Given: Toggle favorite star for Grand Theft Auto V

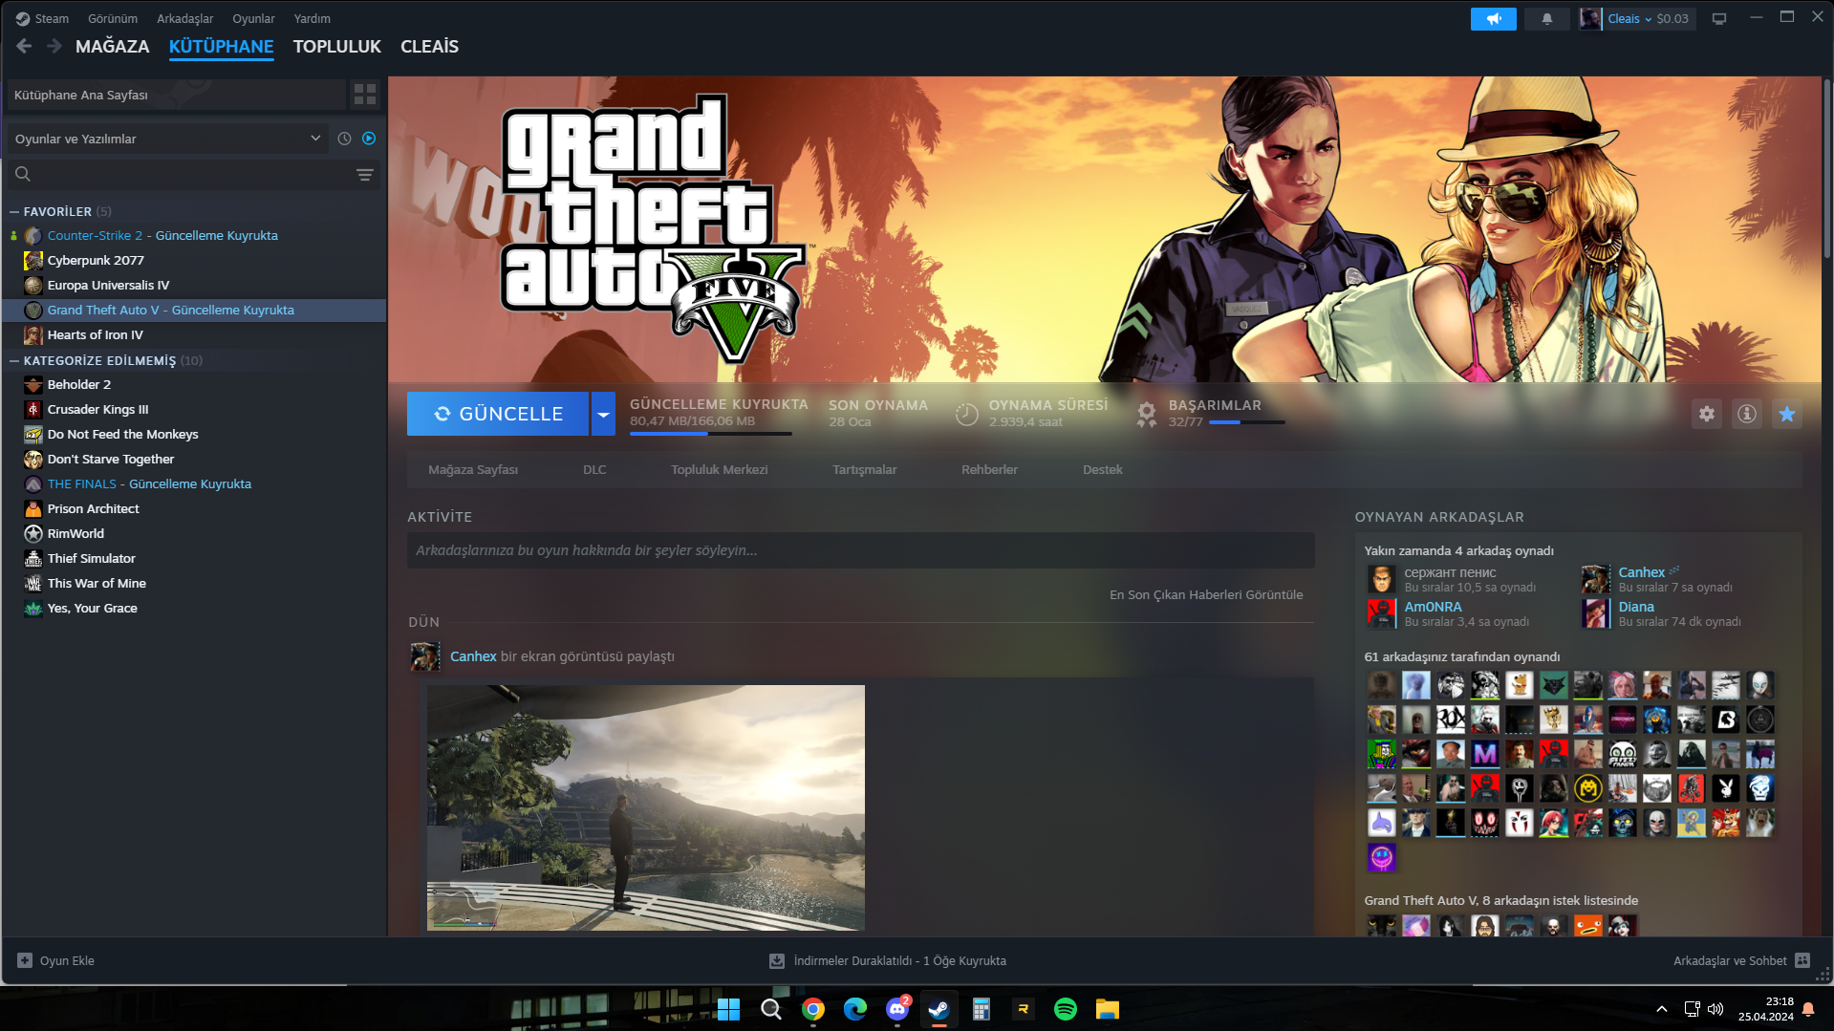Looking at the screenshot, I should [x=1787, y=414].
